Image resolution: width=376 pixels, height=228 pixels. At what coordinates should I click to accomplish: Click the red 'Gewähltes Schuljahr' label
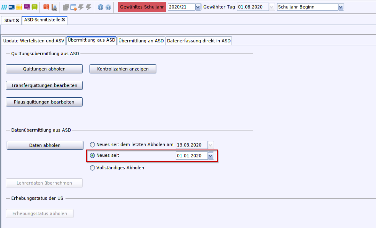tap(142, 7)
